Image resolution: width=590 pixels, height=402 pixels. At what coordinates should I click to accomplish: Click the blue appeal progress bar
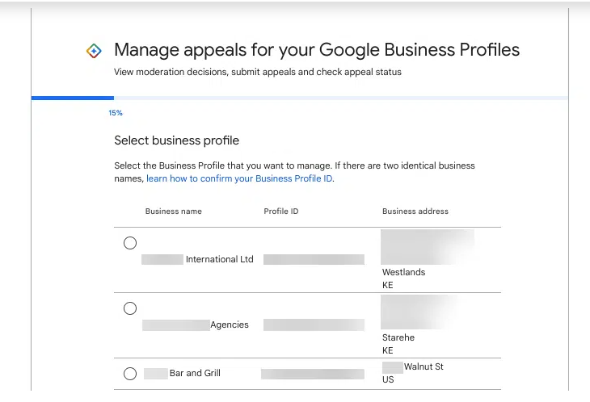(x=73, y=98)
